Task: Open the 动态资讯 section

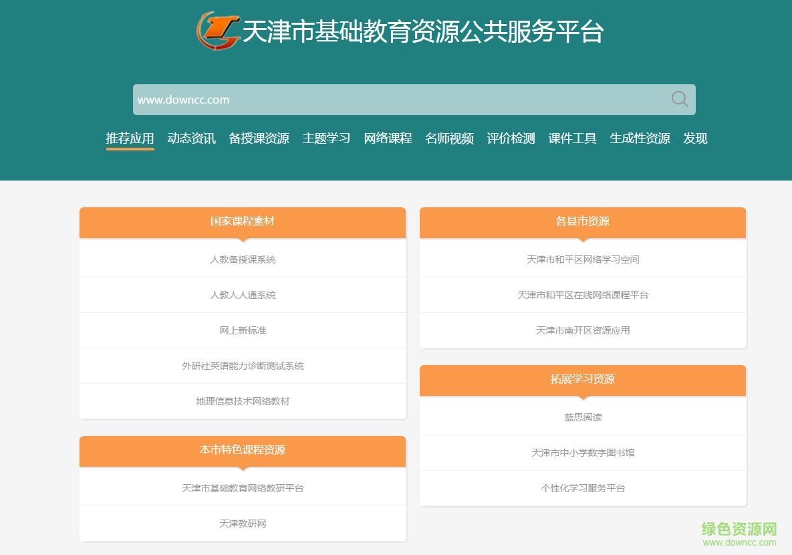Action: coord(191,138)
